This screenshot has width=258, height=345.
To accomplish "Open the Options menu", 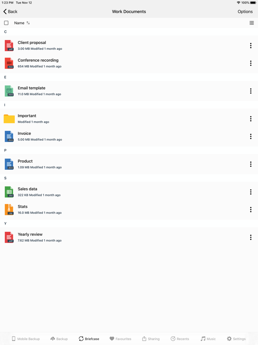I will tap(245, 11).
